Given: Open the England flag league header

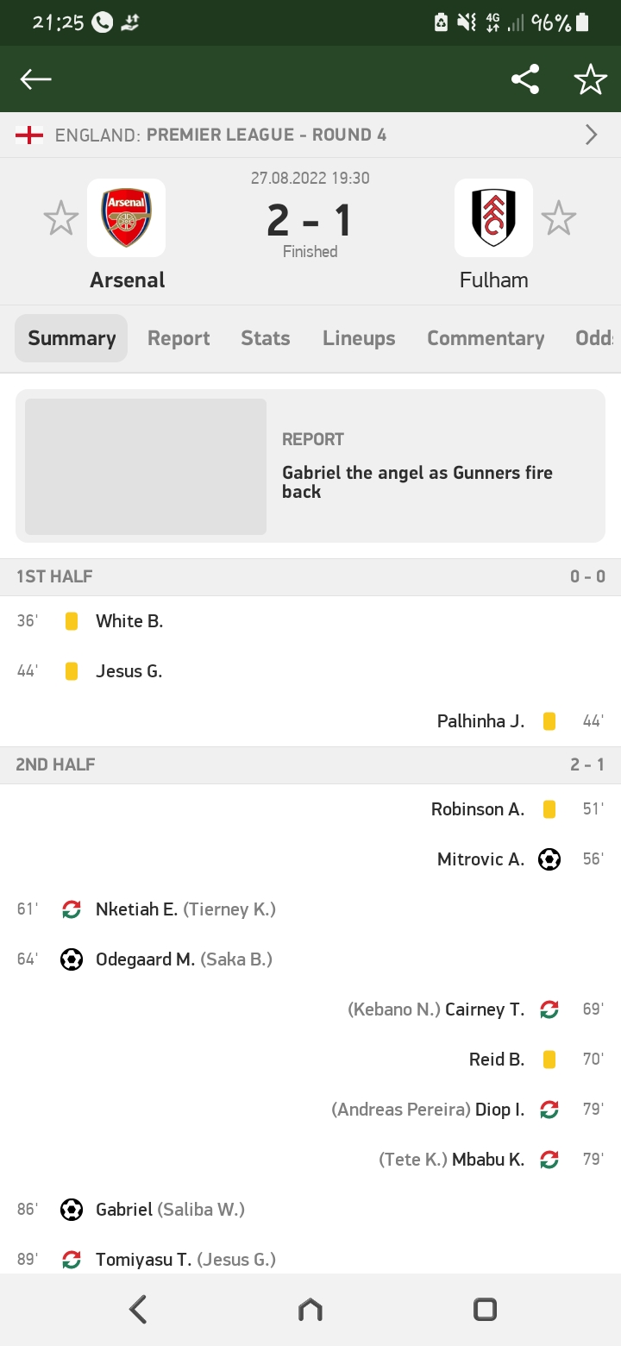Looking at the screenshot, I should click(29, 135).
